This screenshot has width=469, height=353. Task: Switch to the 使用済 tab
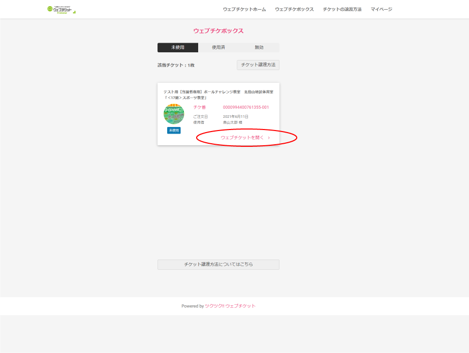tap(218, 48)
